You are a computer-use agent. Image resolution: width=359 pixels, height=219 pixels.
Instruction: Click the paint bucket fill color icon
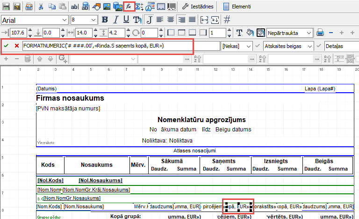(250, 33)
